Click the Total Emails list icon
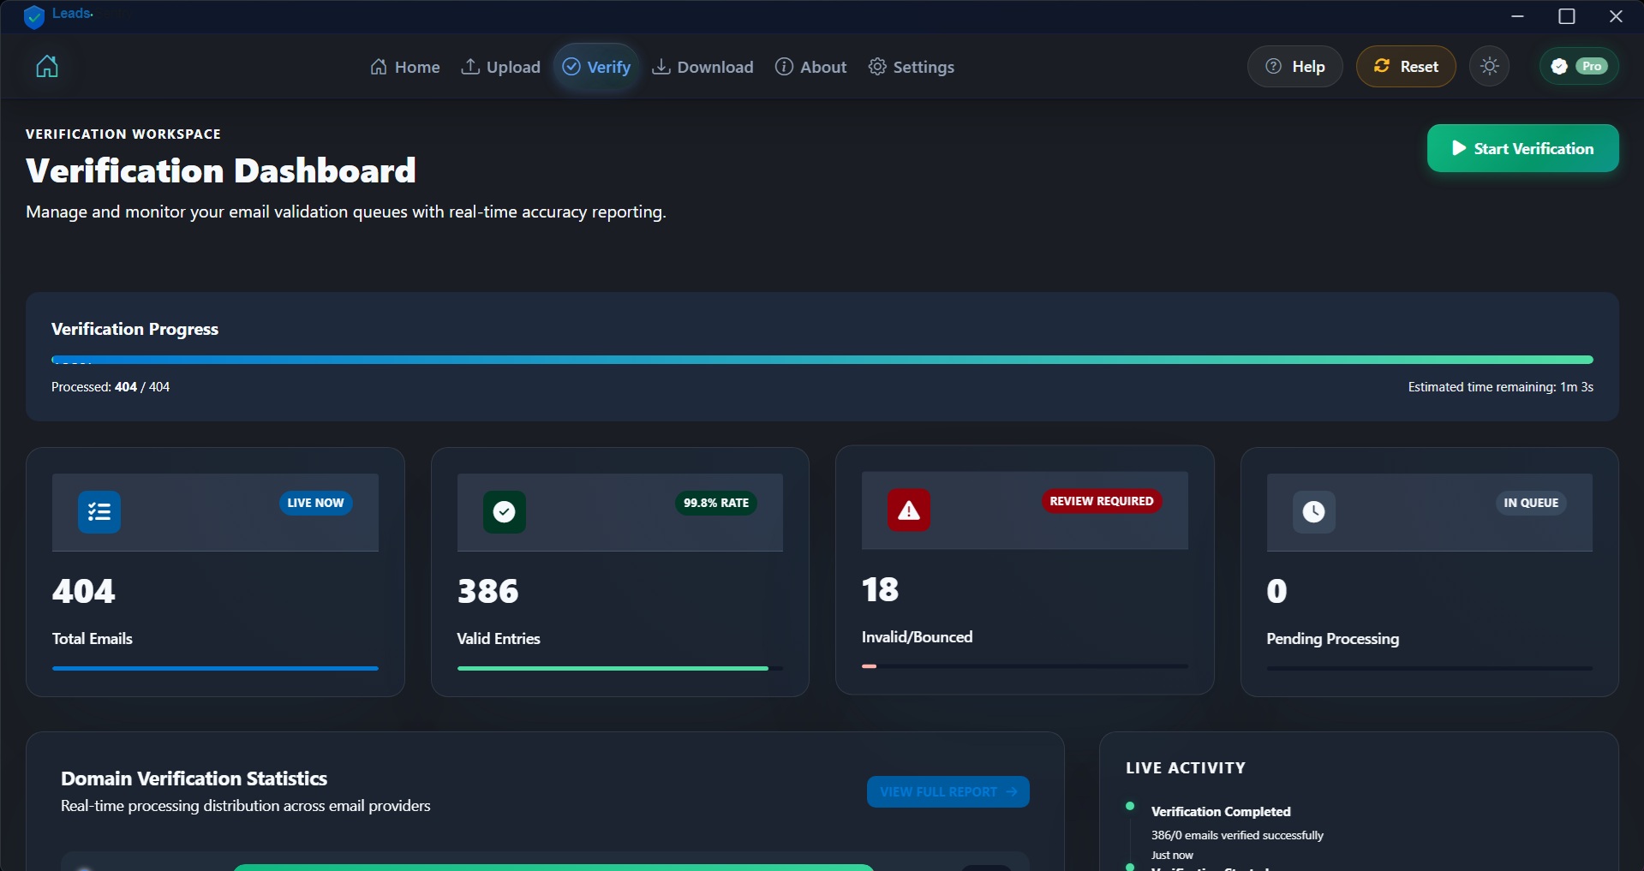The width and height of the screenshot is (1644, 871). [x=99, y=512]
